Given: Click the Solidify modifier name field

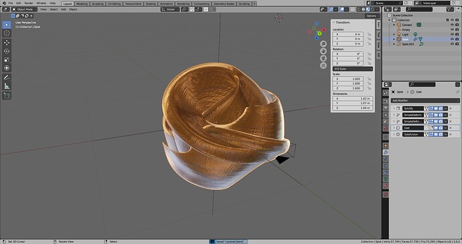Looking at the screenshot, I should [x=413, y=108].
